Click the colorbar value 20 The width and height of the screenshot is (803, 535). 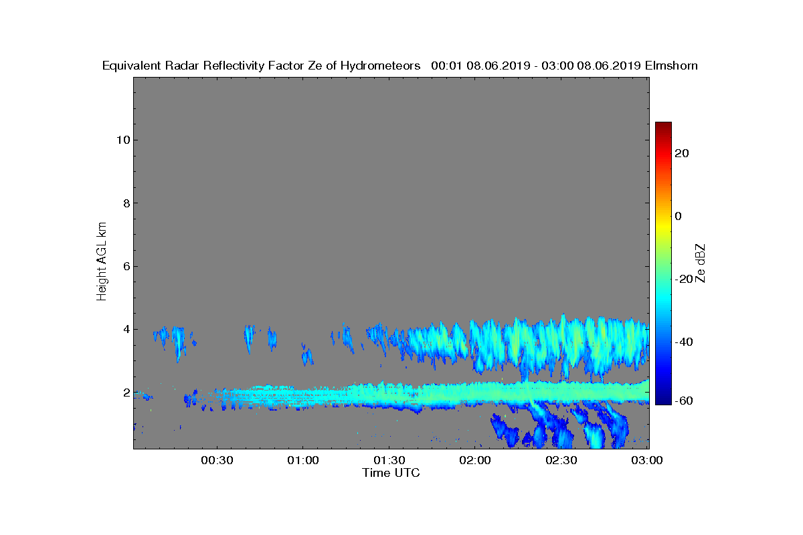[x=683, y=153]
